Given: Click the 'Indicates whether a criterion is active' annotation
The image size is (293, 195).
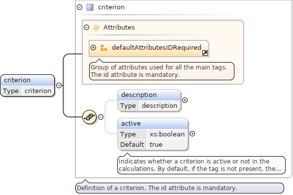Looking at the screenshot, I should (201, 165).
